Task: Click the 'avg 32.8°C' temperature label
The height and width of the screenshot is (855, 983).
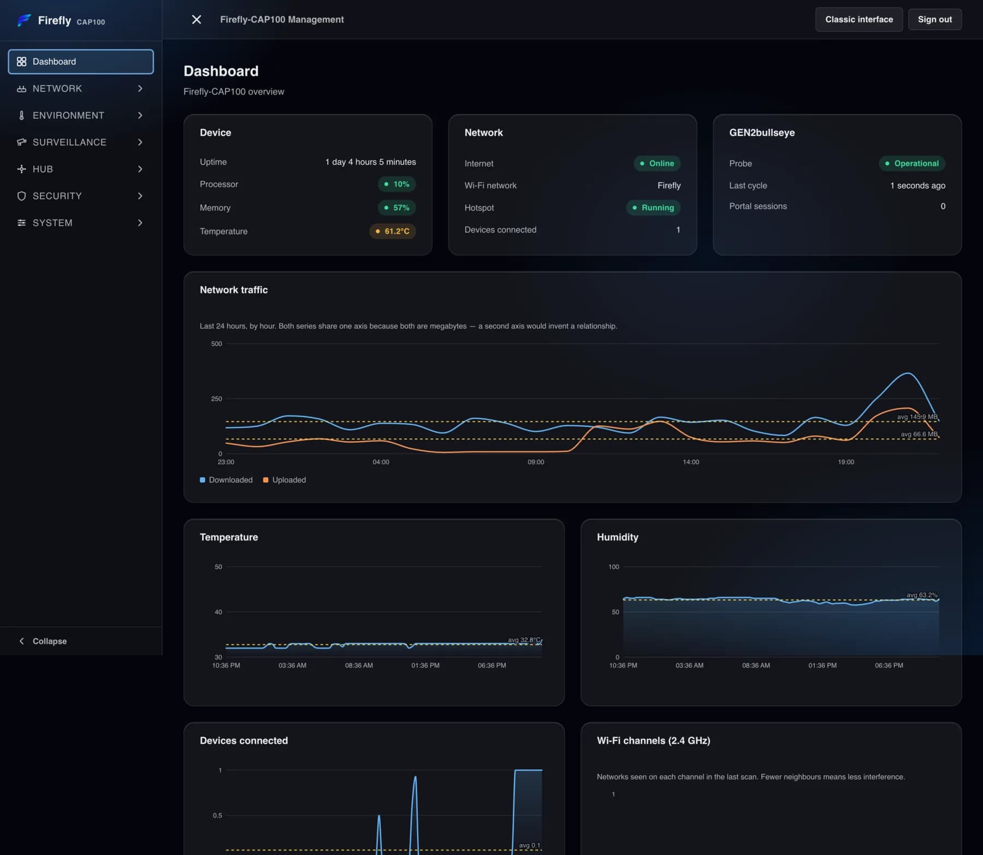Action: pos(524,640)
